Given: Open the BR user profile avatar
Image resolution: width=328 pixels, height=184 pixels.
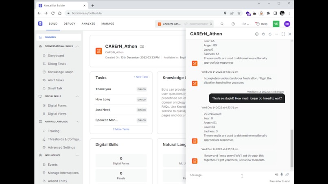Looking at the screenshot, I should 287,24.
